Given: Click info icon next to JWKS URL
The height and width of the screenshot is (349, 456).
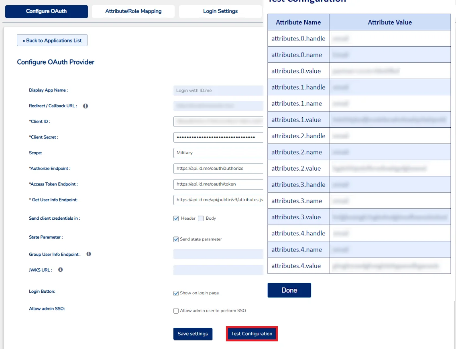Looking at the screenshot, I should point(61,270).
